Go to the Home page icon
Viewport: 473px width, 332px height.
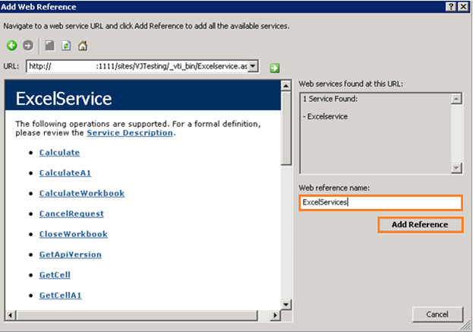pos(82,46)
